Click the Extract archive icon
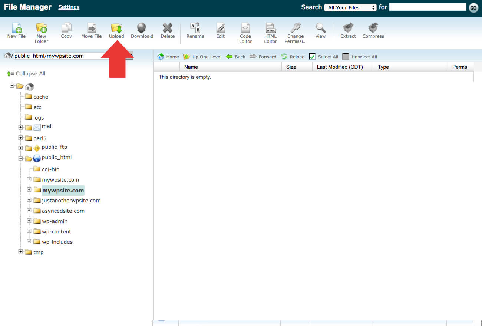This screenshot has height=326, width=482. pyautogui.click(x=348, y=30)
